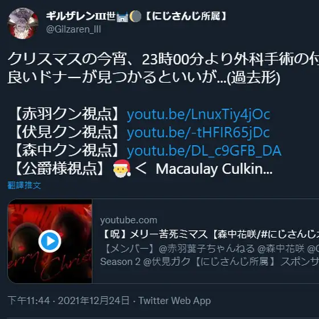The width and height of the screenshot is (319, 319).
Task: Click the crescent moon emoji in name
Action: tap(136, 17)
